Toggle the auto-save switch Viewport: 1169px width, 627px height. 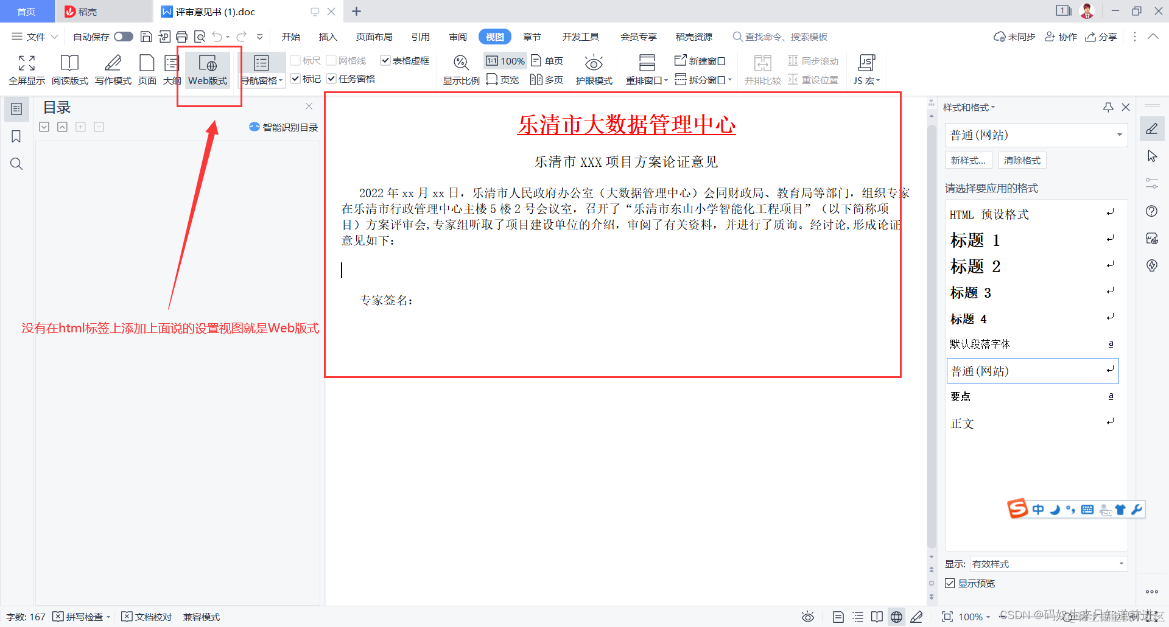[124, 37]
